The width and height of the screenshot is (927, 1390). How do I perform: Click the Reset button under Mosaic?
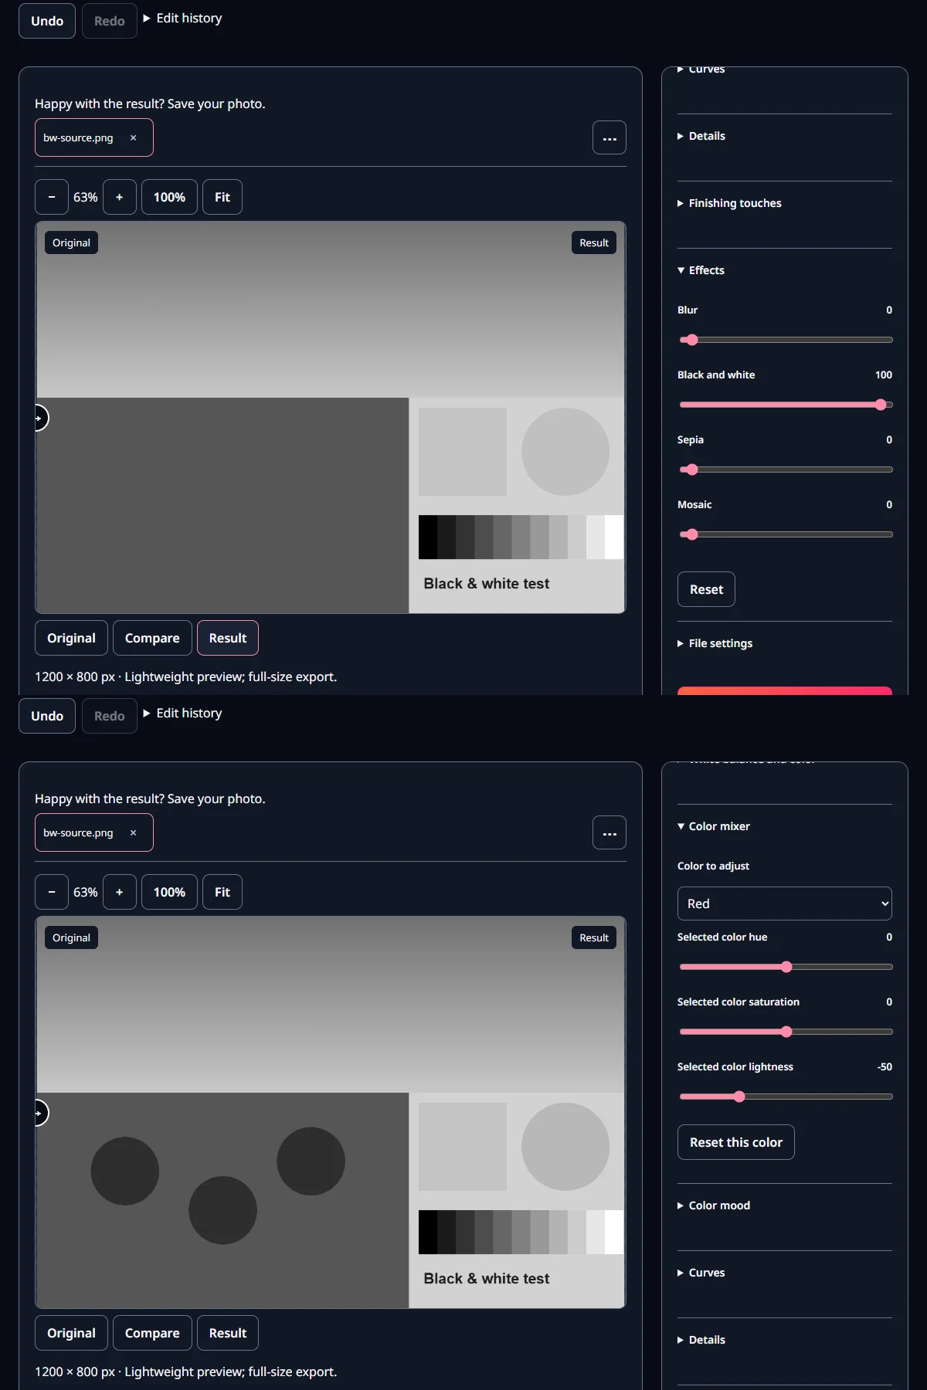tap(706, 589)
